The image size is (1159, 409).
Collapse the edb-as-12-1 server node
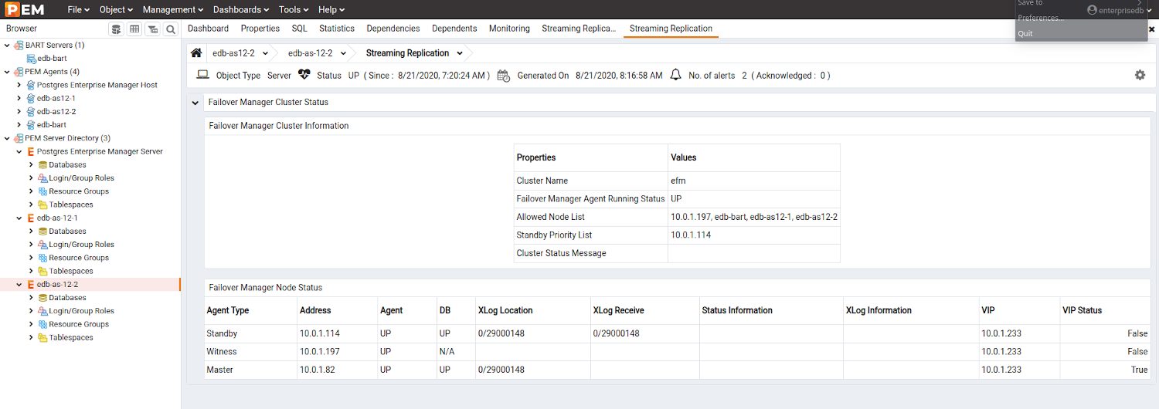(x=19, y=218)
